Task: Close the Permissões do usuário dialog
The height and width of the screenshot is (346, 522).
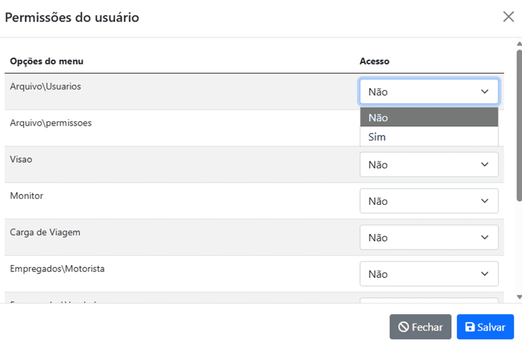Action: (508, 17)
